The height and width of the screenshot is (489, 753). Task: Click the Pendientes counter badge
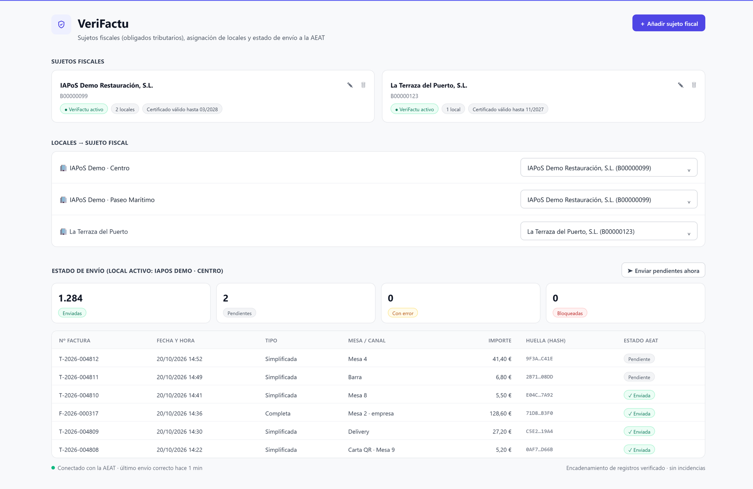click(x=239, y=313)
